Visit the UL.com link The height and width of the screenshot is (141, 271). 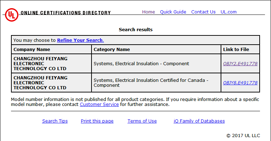tap(228, 12)
